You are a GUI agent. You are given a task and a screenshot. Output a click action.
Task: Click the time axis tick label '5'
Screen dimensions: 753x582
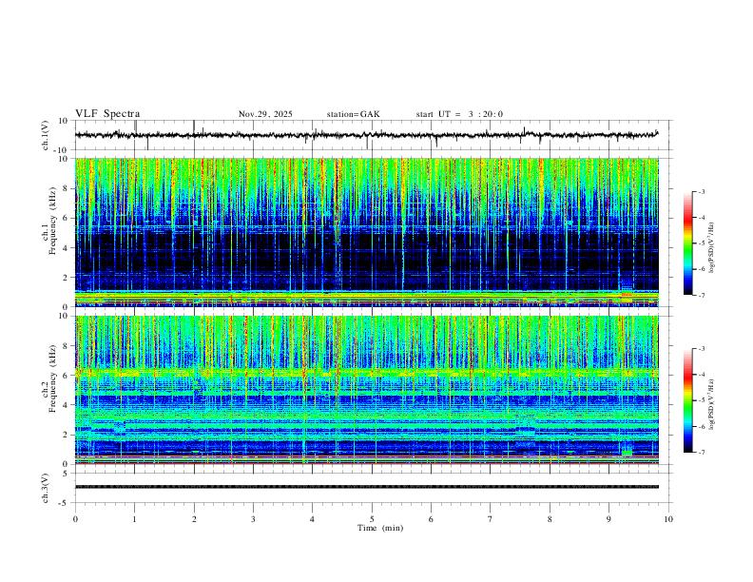point(372,519)
